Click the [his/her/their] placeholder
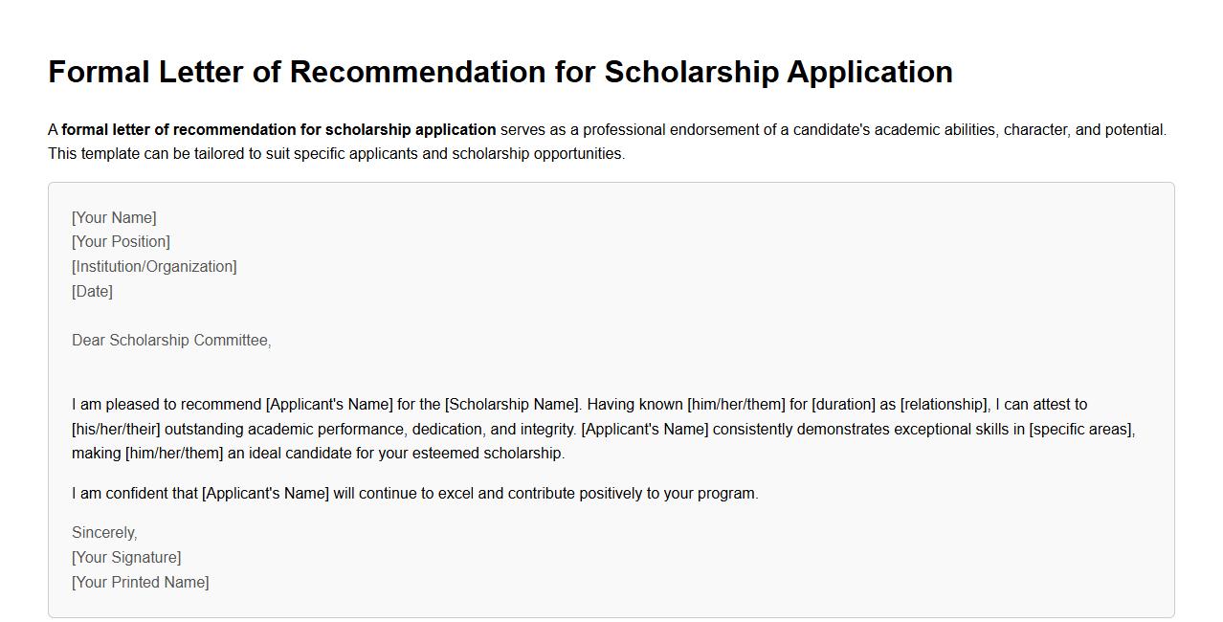 coord(116,430)
